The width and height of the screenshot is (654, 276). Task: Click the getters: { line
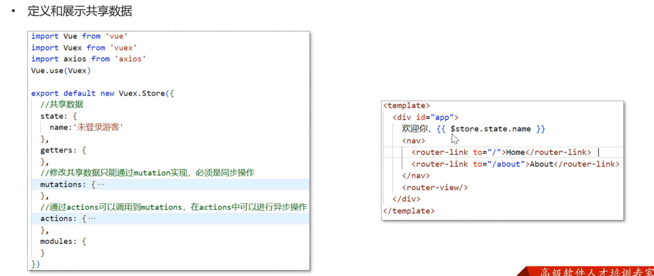click(63, 150)
